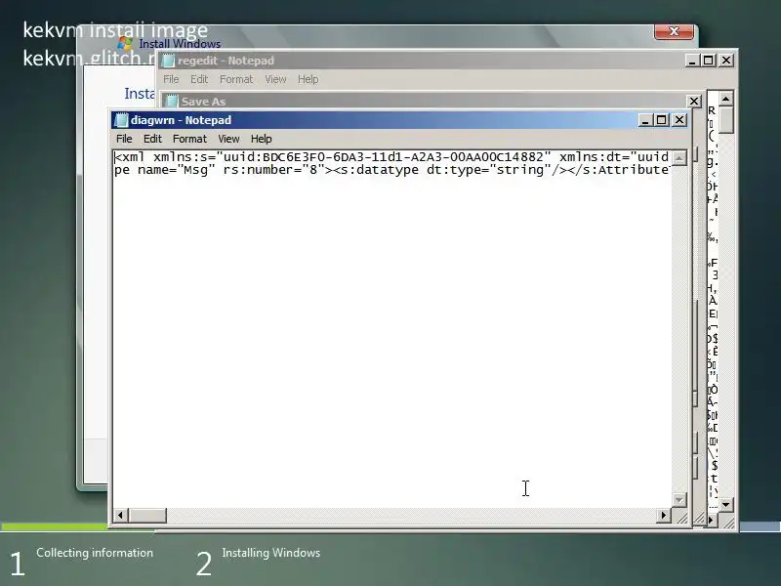The height and width of the screenshot is (586, 781).
Task: Click diagwrn horizontal scrollbar thumb
Action: [146, 516]
